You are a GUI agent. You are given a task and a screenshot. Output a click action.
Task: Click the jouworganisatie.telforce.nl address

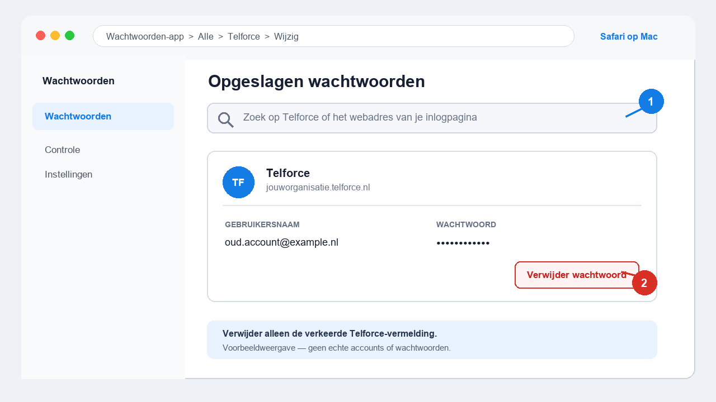[x=318, y=188]
